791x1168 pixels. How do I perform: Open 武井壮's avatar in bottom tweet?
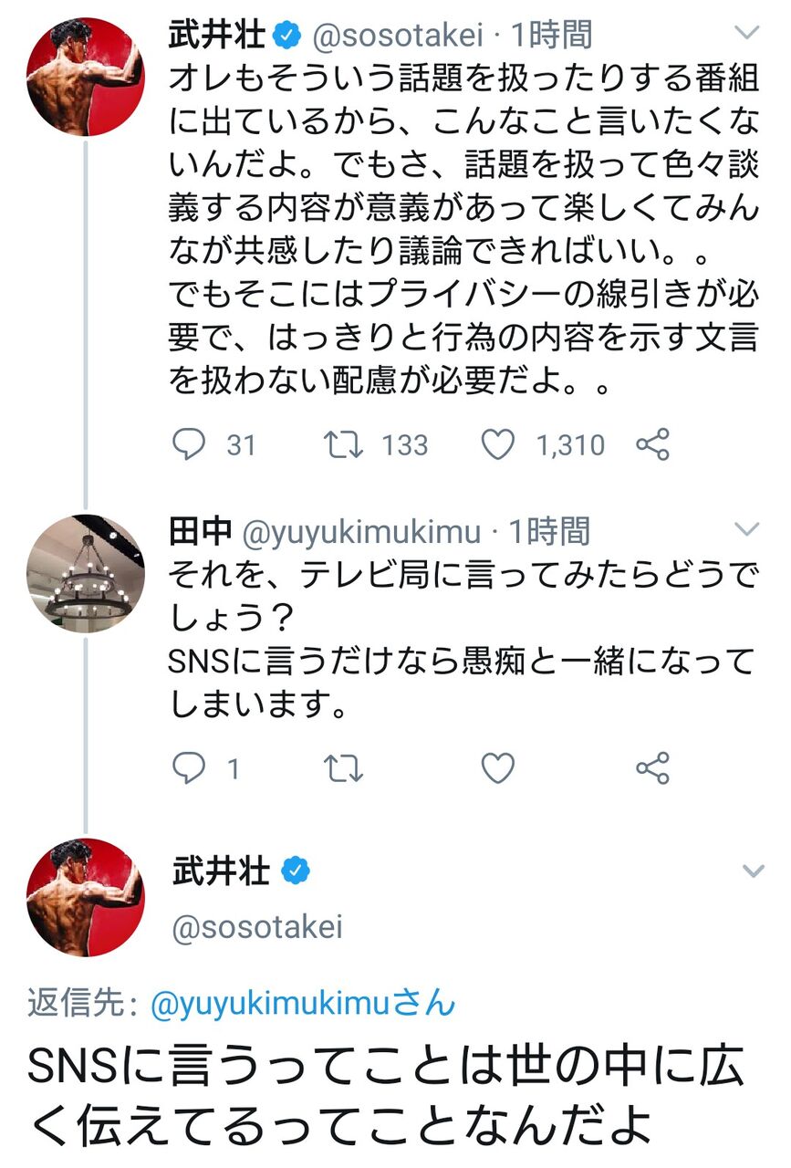[x=85, y=898]
